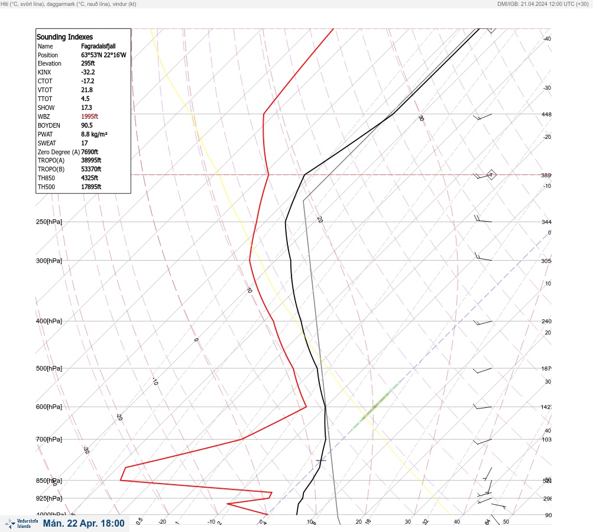Click the 'Zero Degree (A)' label
Screen dimensions: 593x532
click(59, 152)
